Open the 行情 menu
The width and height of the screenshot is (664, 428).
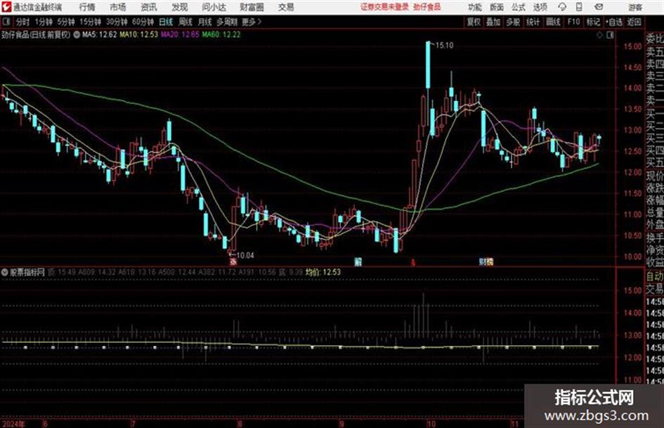coord(87,7)
